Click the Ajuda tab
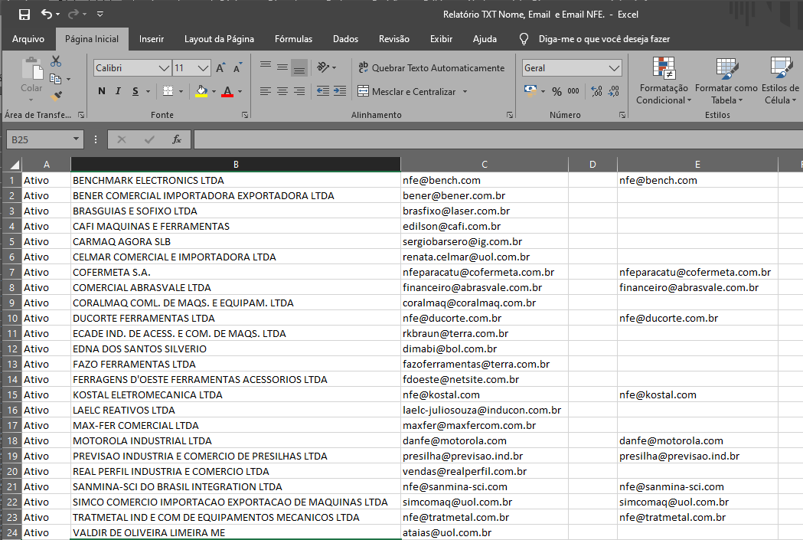Image resolution: width=803 pixels, height=540 pixels. (485, 39)
